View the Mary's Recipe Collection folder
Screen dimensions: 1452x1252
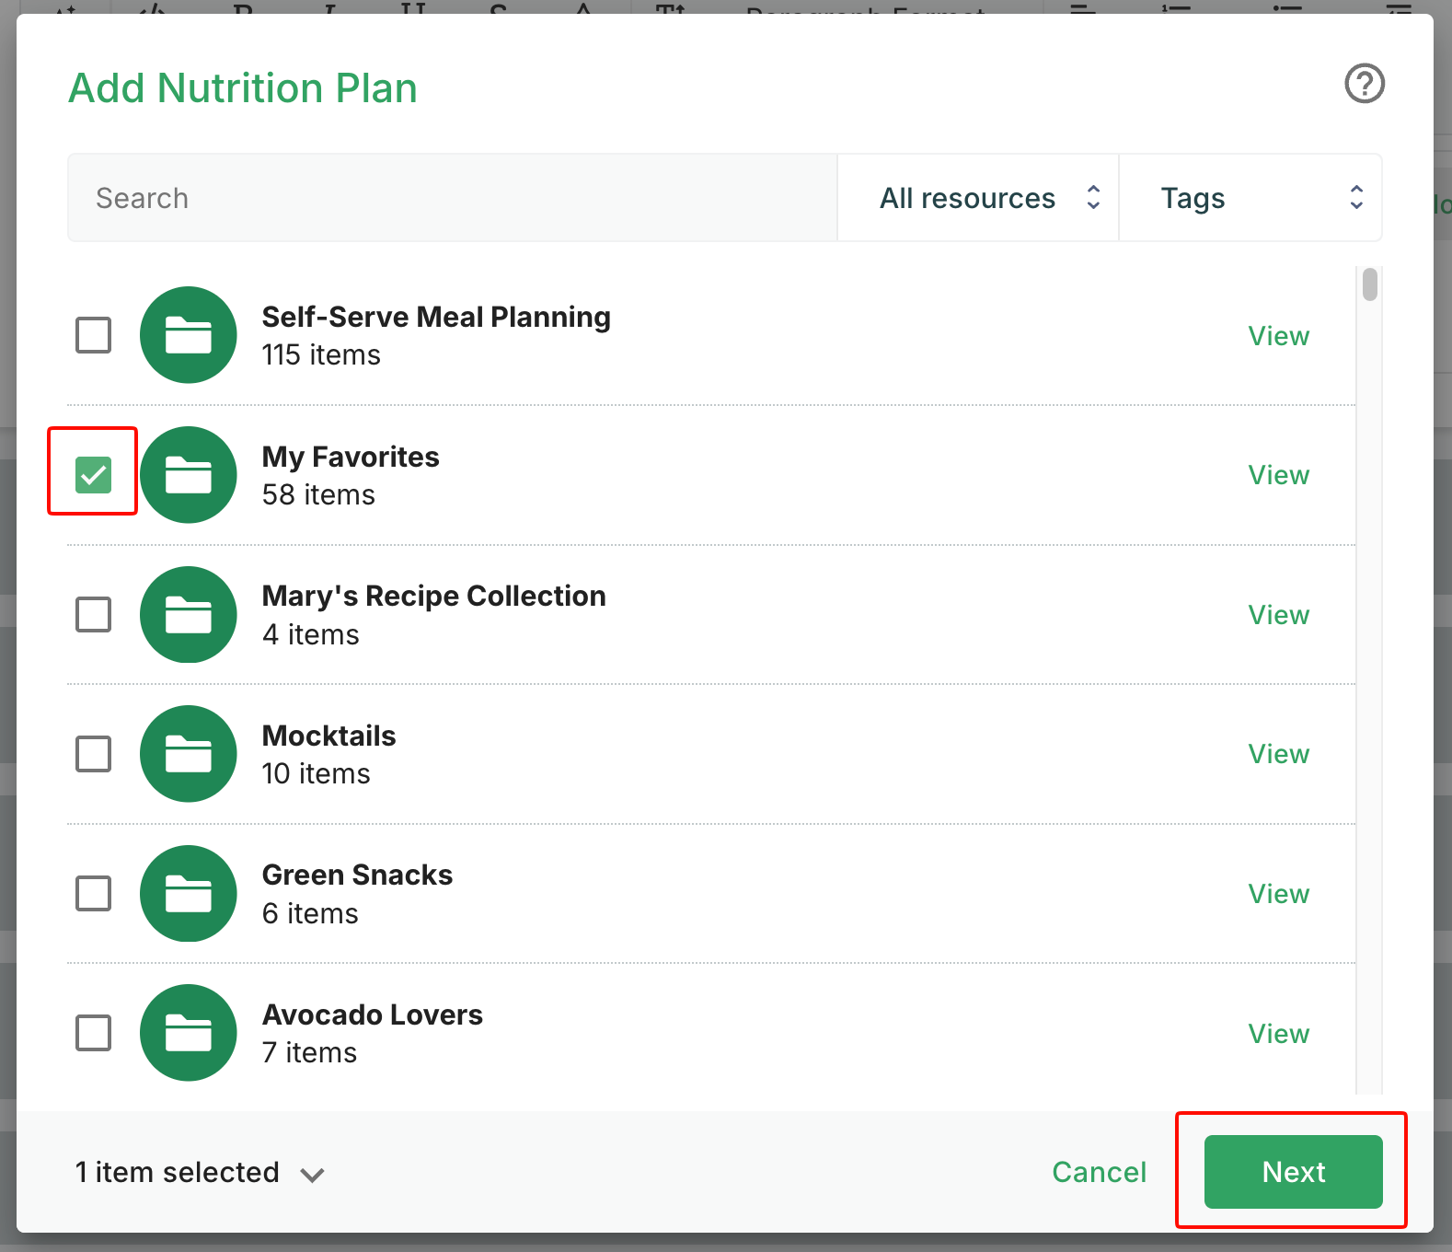(x=1278, y=615)
